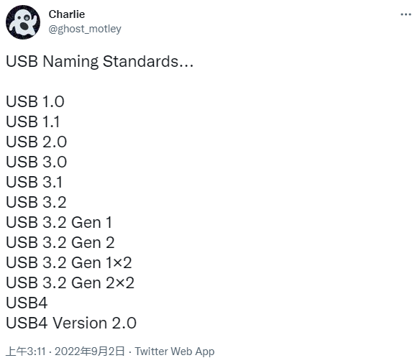The width and height of the screenshot is (420, 363).
Task: Click the 'USB 3.2 Gen 1' line
Action: 59,222
